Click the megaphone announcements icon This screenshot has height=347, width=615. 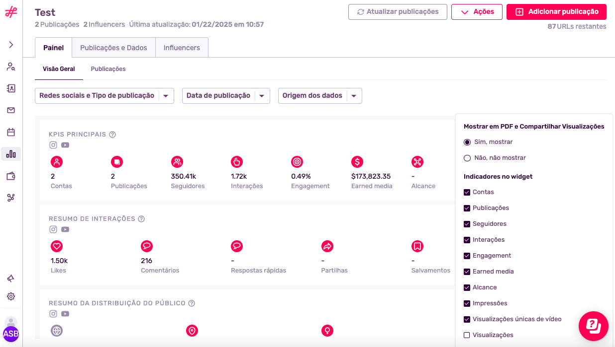(11, 278)
